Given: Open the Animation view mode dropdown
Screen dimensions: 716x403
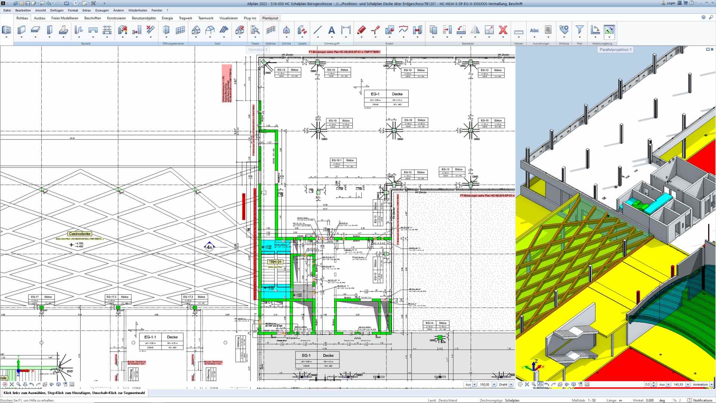Looking at the screenshot, I should click(711, 384).
